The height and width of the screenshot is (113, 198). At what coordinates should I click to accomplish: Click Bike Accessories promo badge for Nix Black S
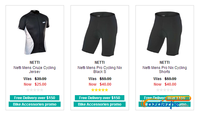[x=100, y=104]
